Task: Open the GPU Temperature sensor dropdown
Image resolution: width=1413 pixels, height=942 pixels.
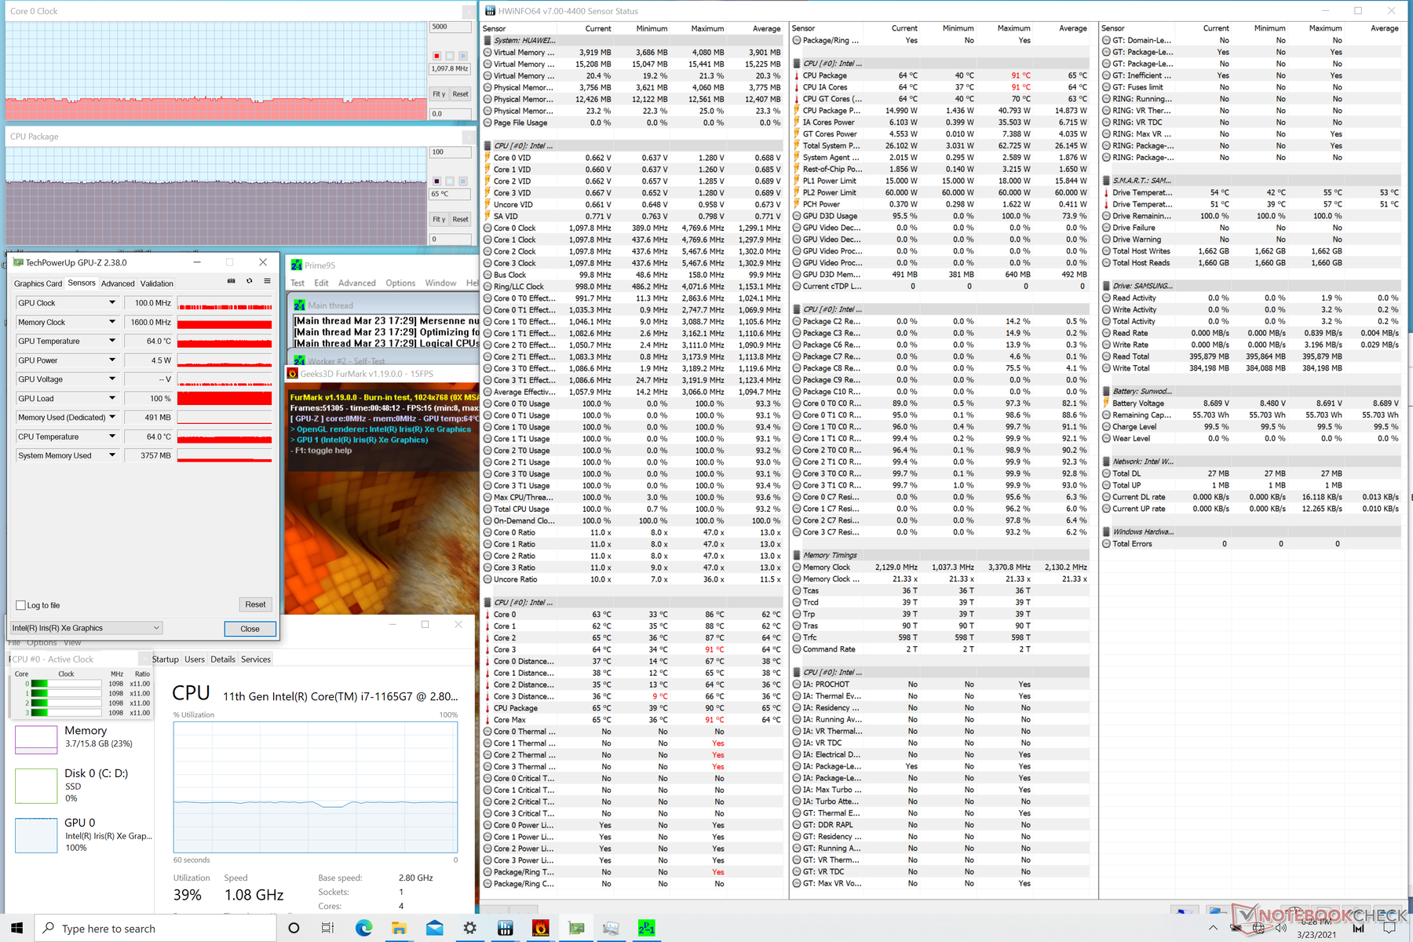Action: (x=112, y=341)
